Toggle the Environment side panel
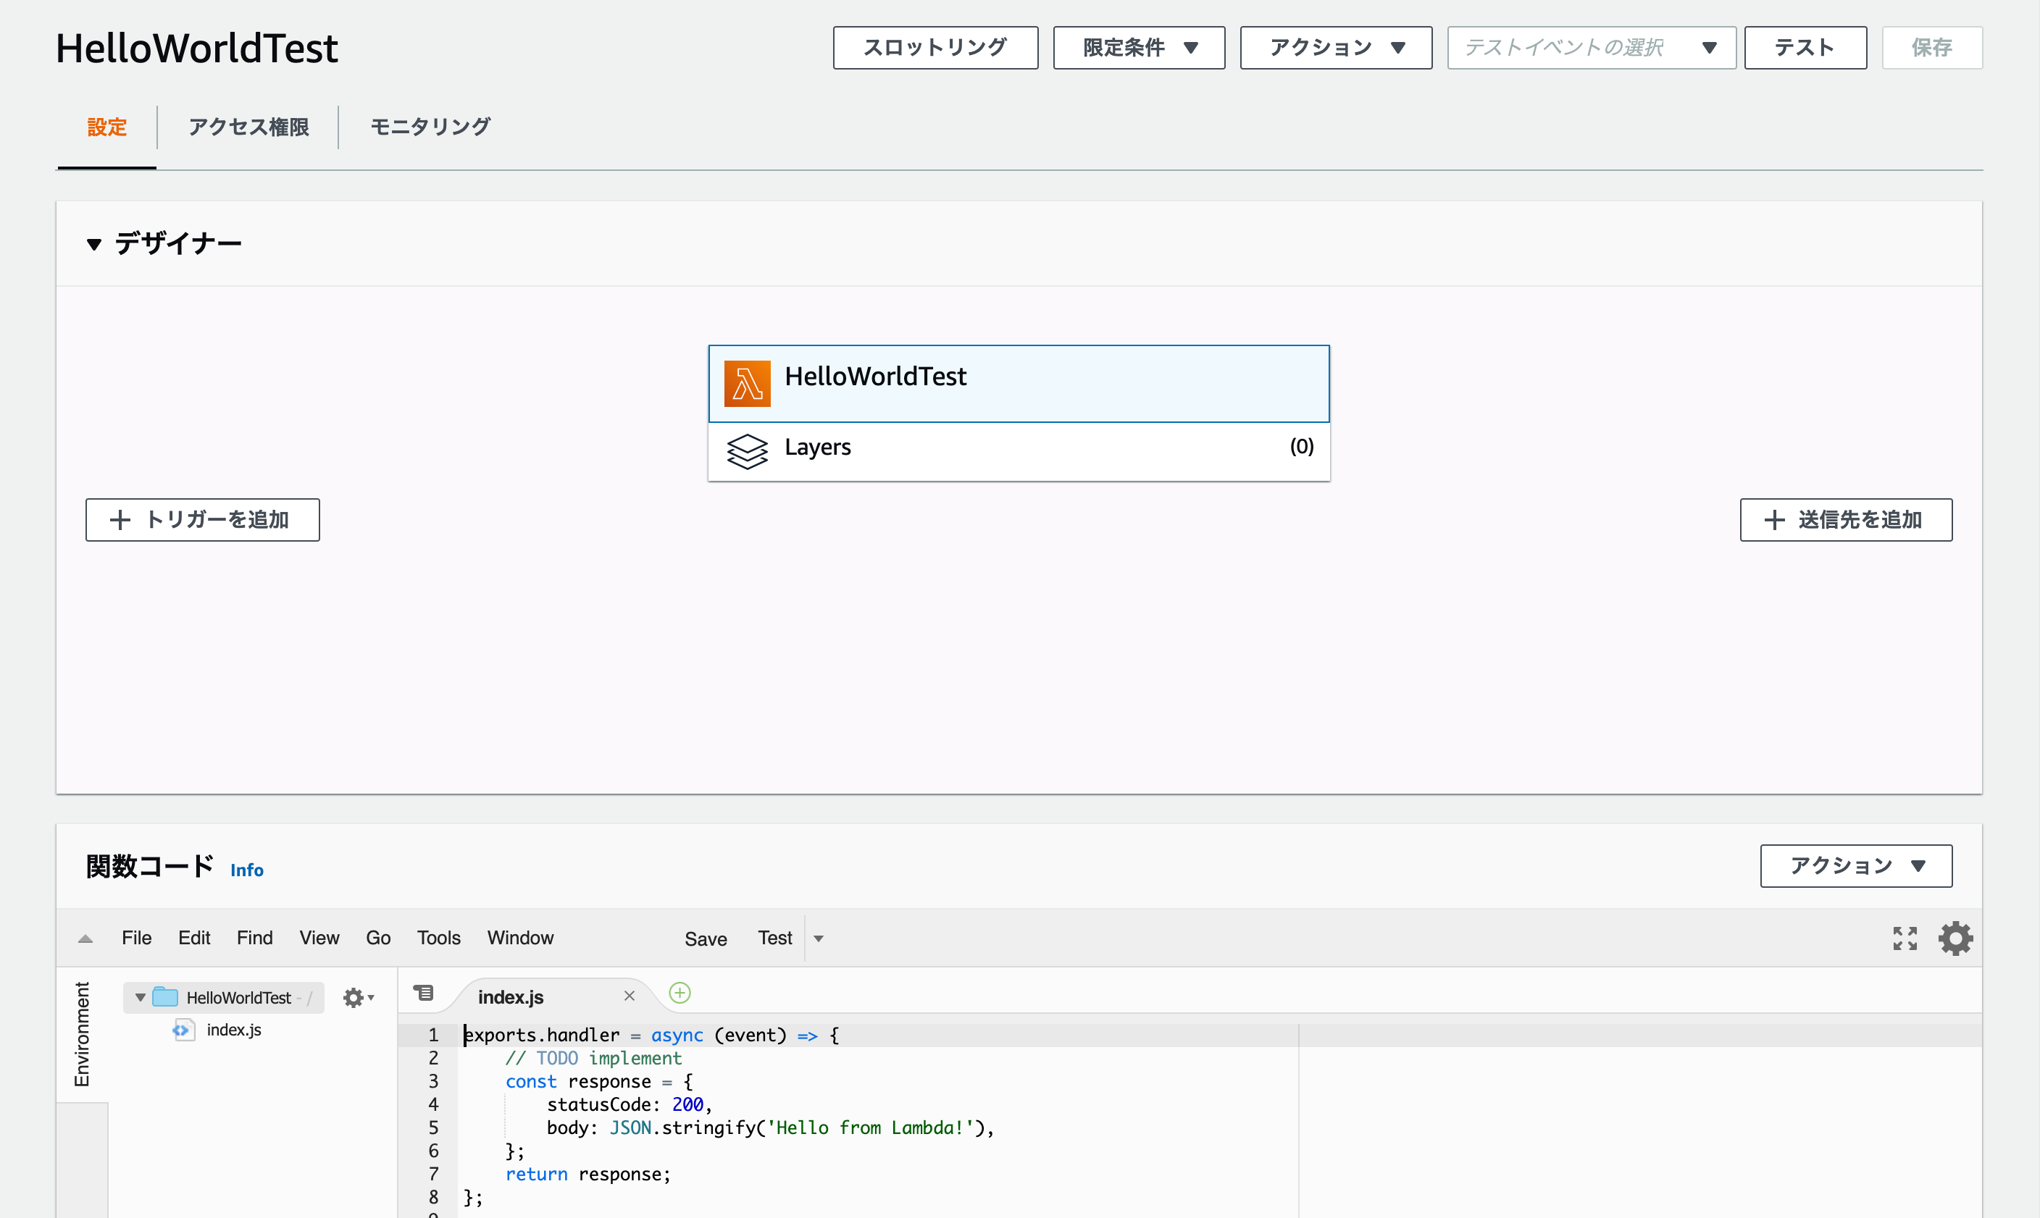The width and height of the screenshot is (2040, 1218). [x=82, y=1034]
